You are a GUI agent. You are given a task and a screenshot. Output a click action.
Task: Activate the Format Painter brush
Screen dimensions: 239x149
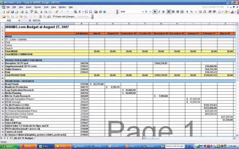point(56,12)
